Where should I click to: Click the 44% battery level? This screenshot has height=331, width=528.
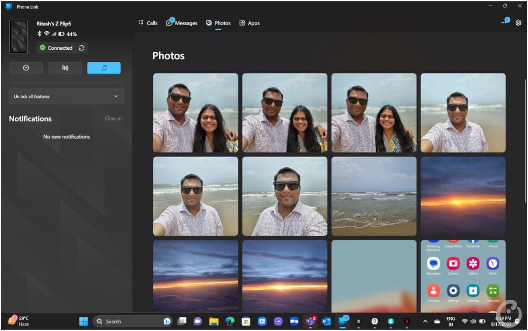(72, 34)
